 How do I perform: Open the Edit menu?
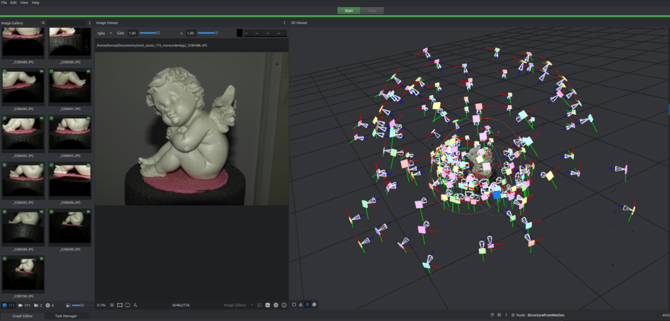pyautogui.click(x=14, y=3)
